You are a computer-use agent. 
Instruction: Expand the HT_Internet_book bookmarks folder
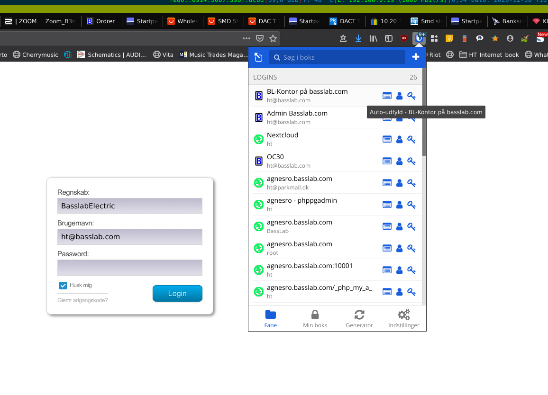(489, 54)
